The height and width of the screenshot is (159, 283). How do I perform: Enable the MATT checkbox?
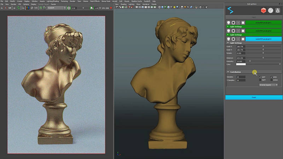[x=260, y=80]
